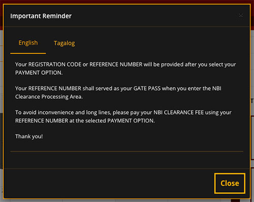Click the orange underline beneath the English tab
The width and height of the screenshot is (254, 202).
pyautogui.click(x=28, y=53)
